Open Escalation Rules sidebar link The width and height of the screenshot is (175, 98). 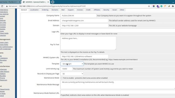pos(3,94)
